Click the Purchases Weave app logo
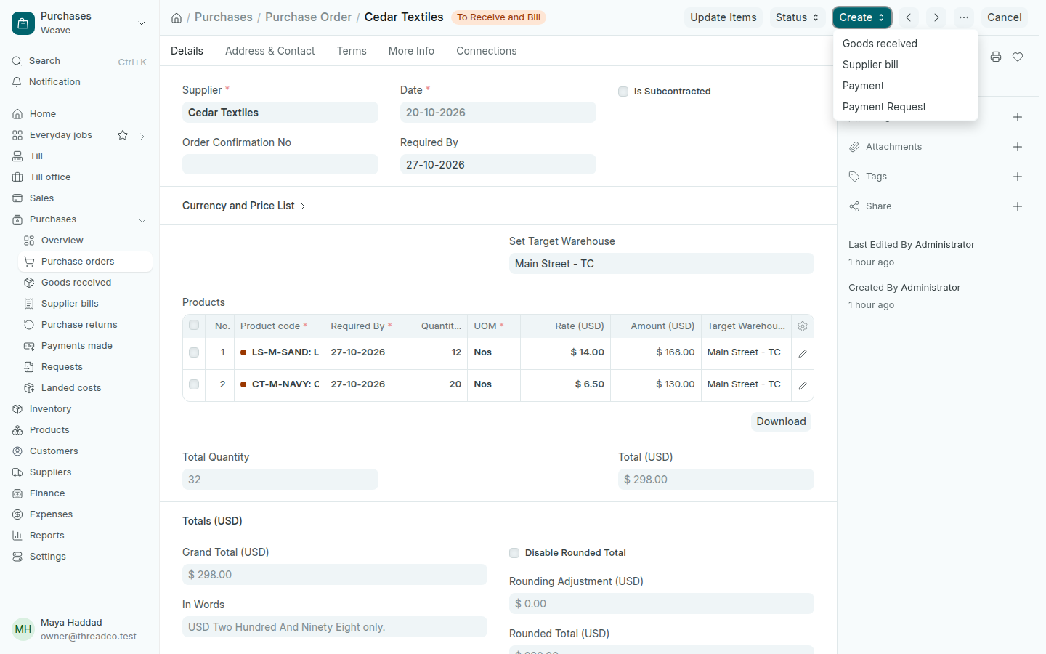The height and width of the screenshot is (654, 1046). click(x=23, y=23)
